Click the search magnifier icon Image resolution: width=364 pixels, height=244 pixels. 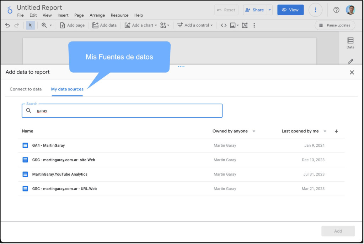(x=28, y=110)
